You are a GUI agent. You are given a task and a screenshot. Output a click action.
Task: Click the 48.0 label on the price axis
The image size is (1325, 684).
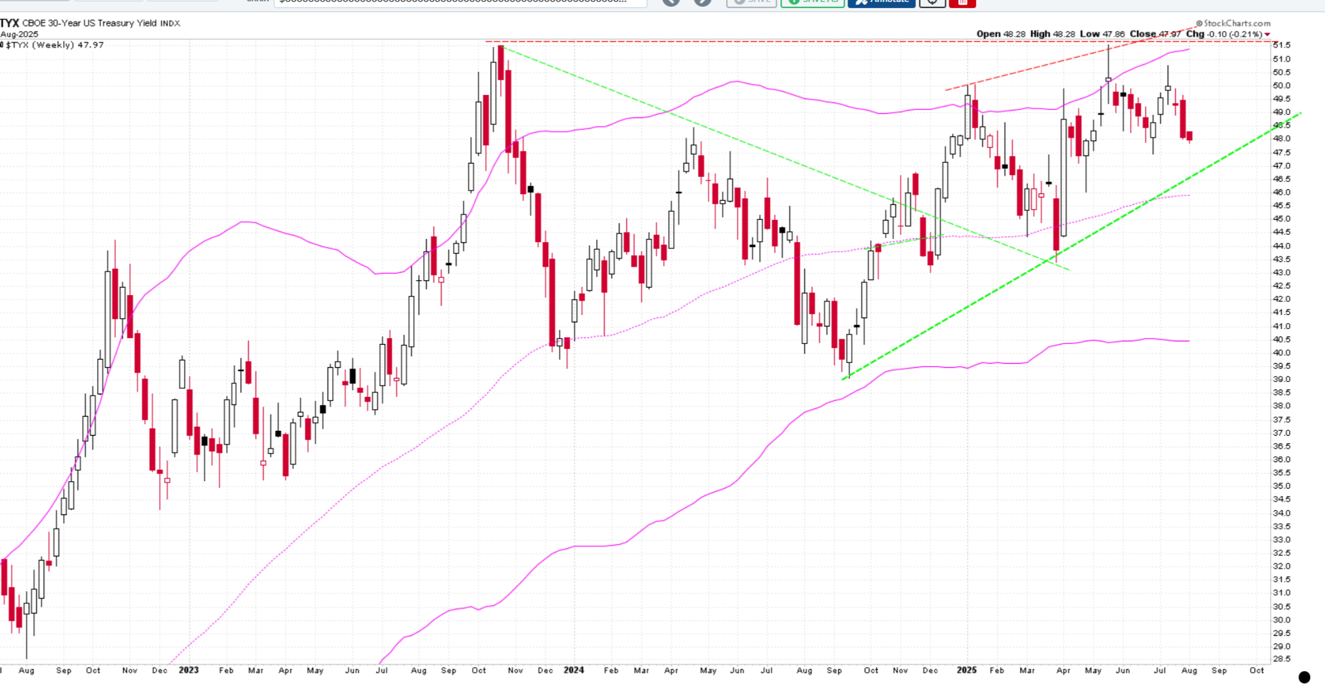(1282, 139)
